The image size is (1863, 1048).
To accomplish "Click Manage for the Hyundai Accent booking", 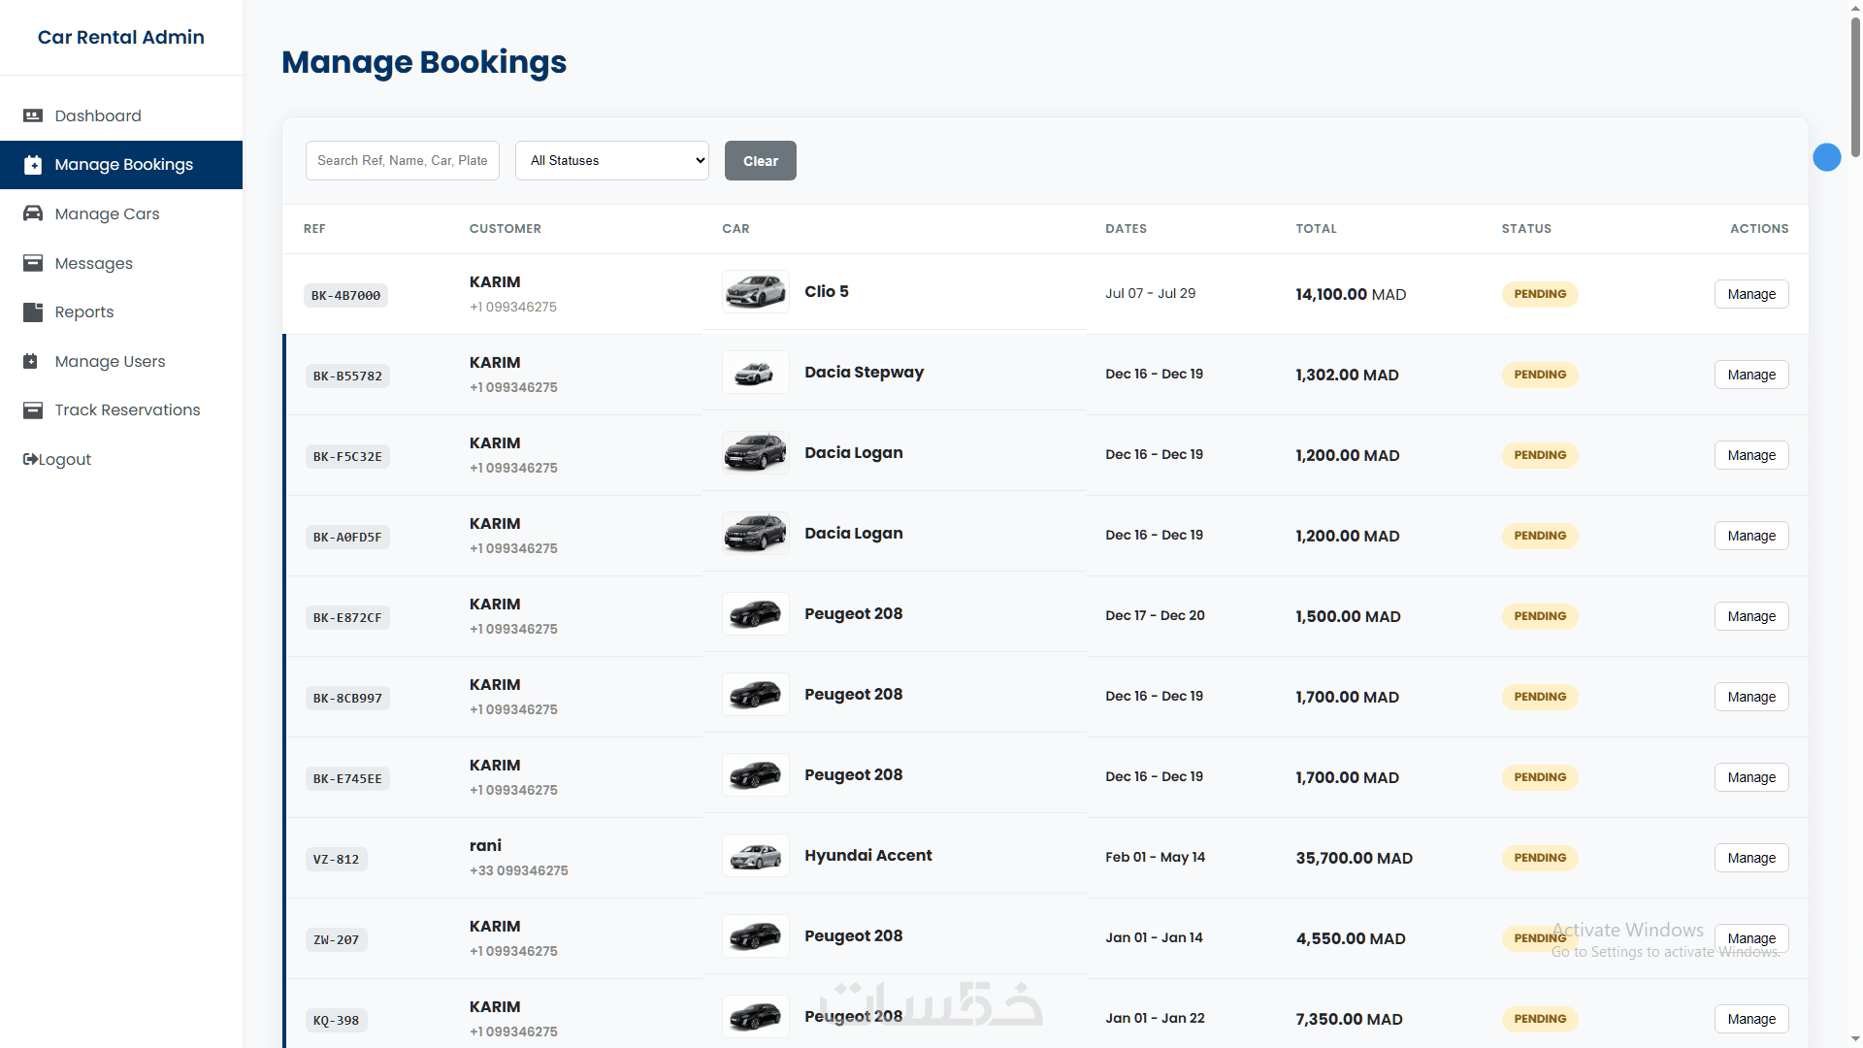I will tap(1750, 858).
